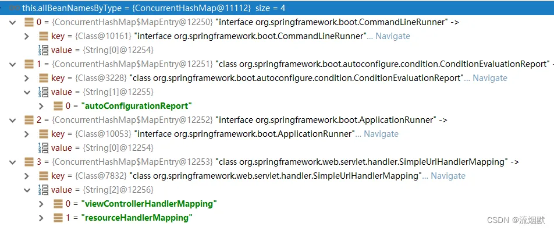The image size is (554, 230).
Task: Click the field icon of key Class@3228
Action: 44,78
